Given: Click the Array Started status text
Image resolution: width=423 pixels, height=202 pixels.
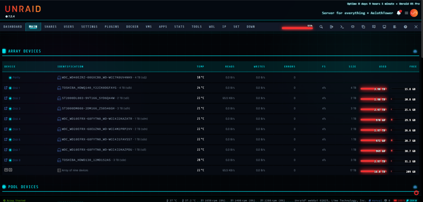Looking at the screenshot, I should [x=16, y=201].
